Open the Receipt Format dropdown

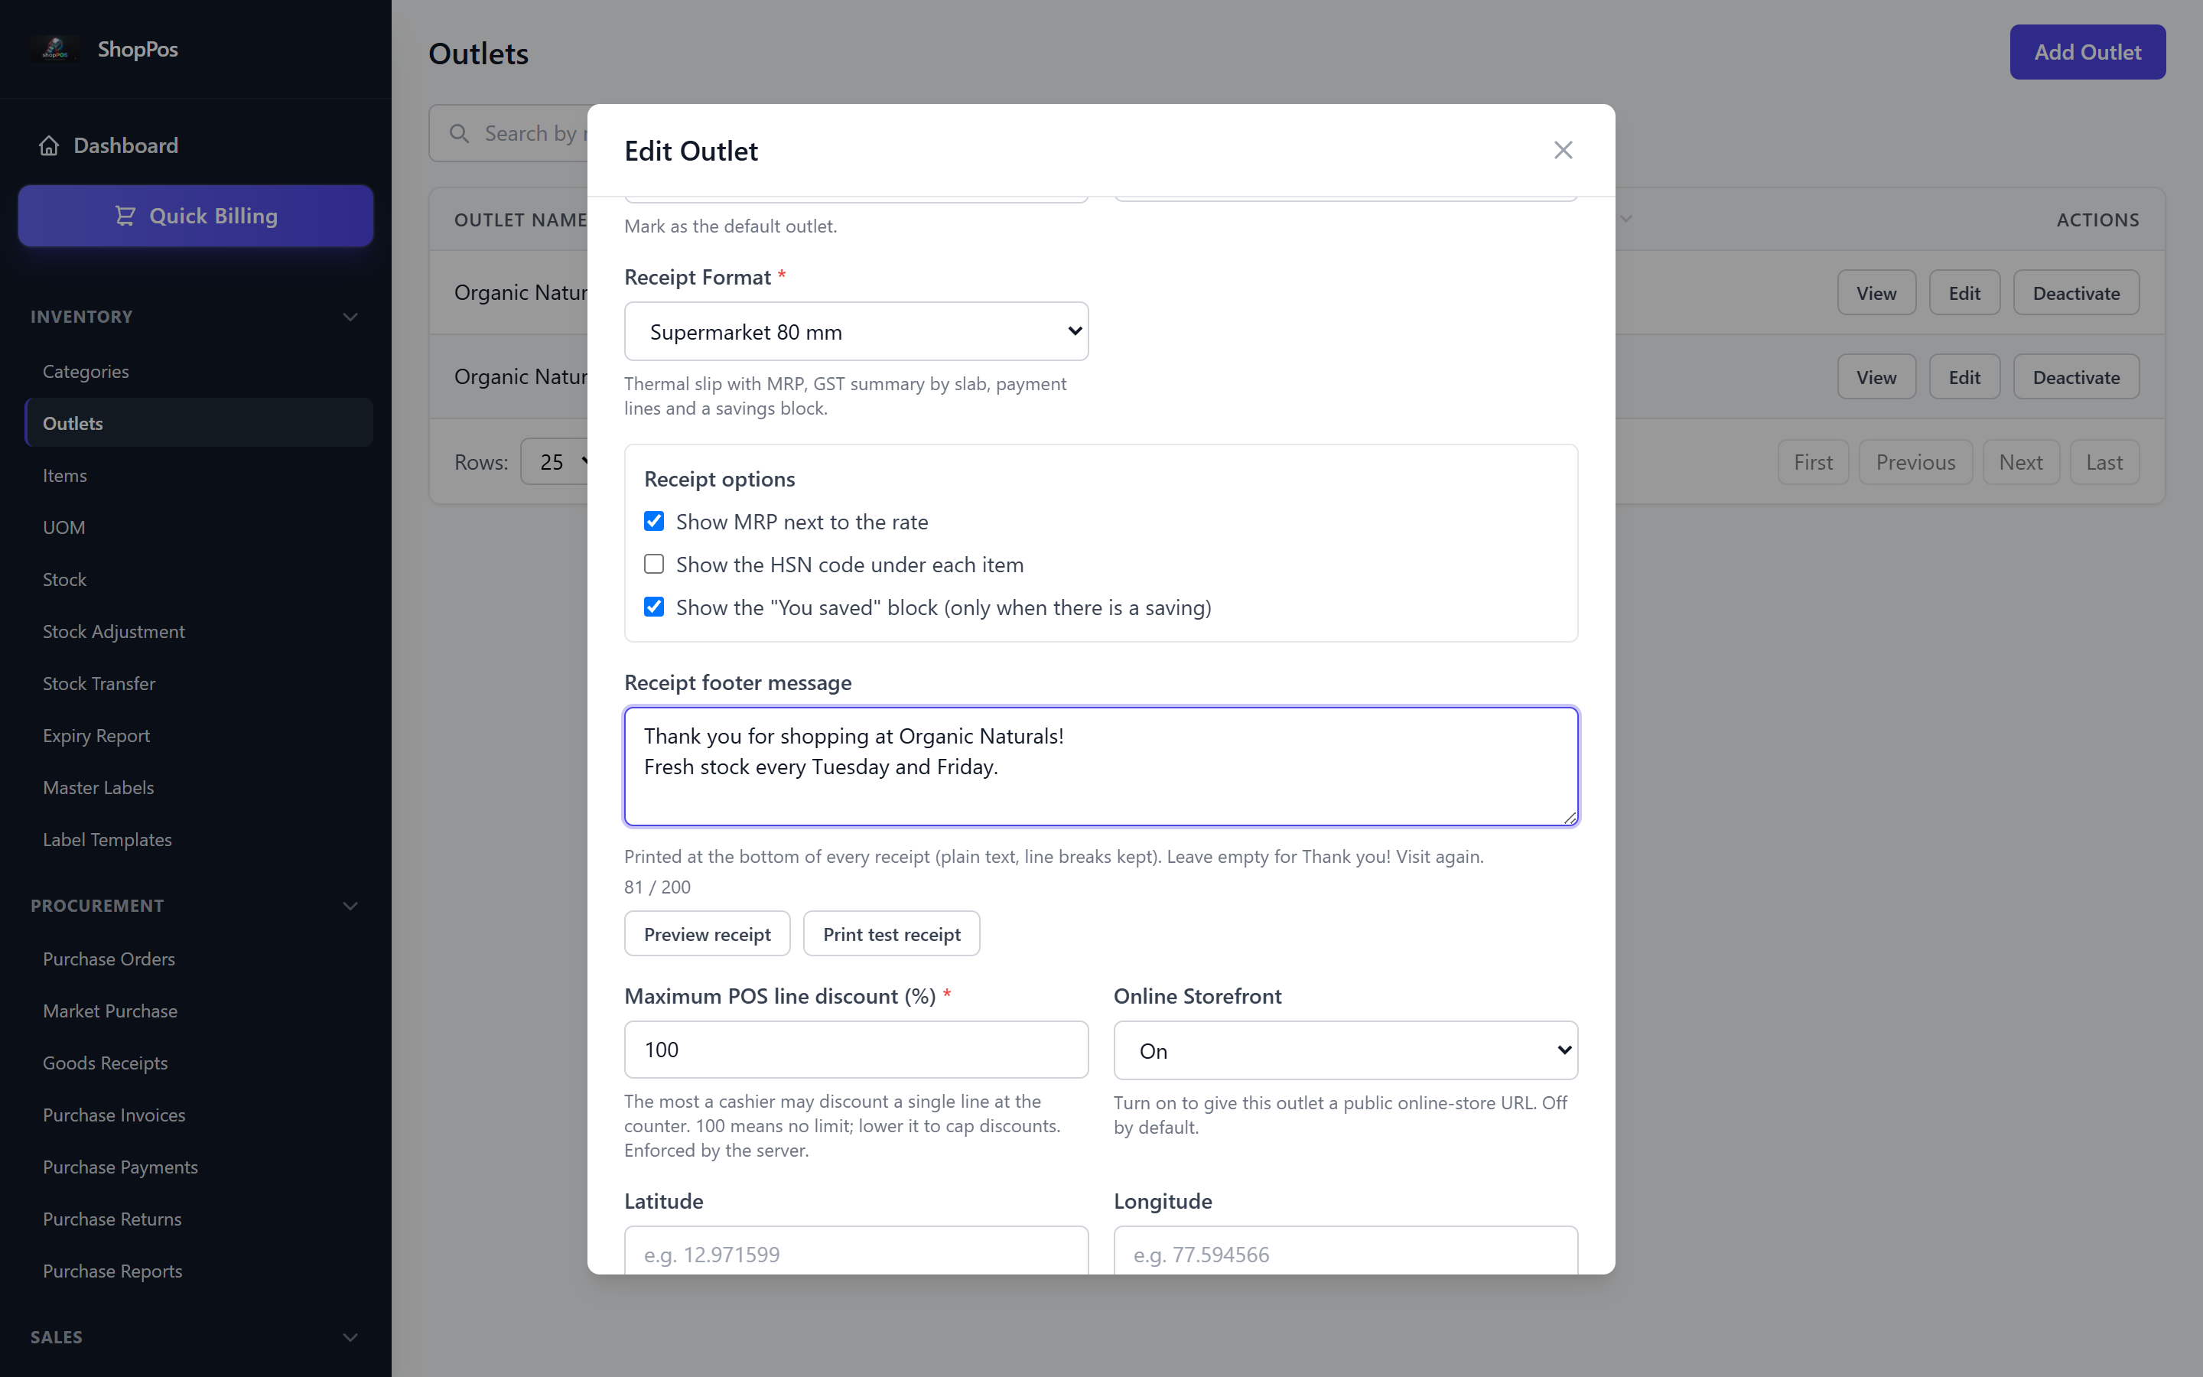coord(856,331)
